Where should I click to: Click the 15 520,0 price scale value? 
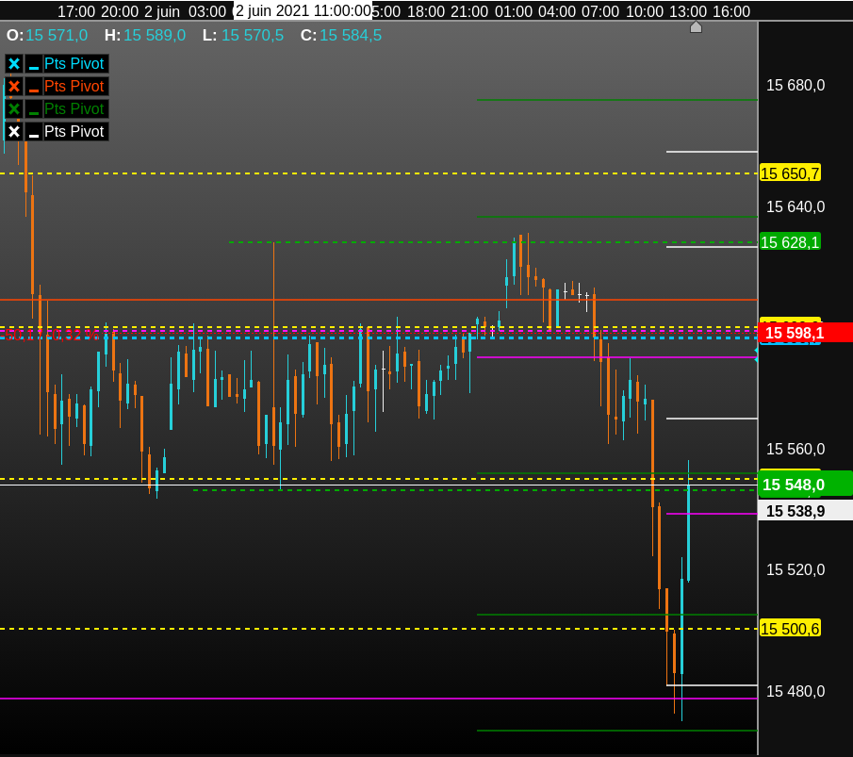[796, 569]
